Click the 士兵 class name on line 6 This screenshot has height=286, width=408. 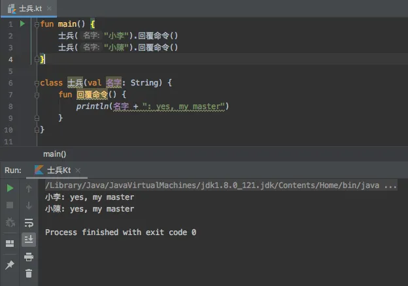[75, 83]
